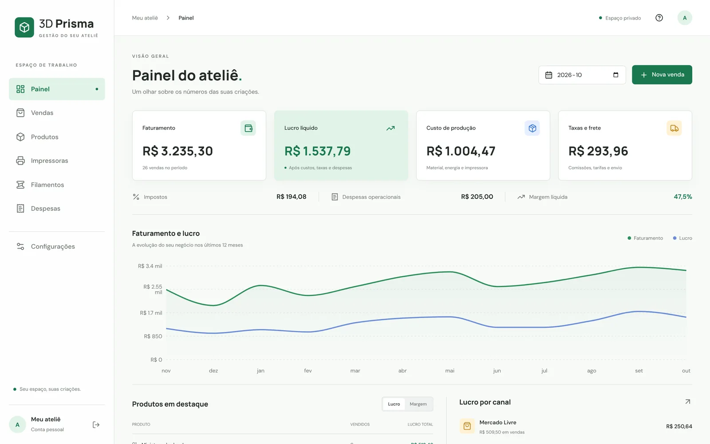Image resolution: width=710 pixels, height=444 pixels.
Task: Click the logout icon beside Meu ateliê
Action: click(x=96, y=425)
